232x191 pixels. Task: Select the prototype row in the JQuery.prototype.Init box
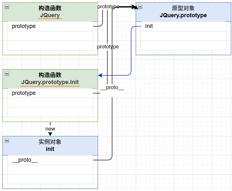50,93
